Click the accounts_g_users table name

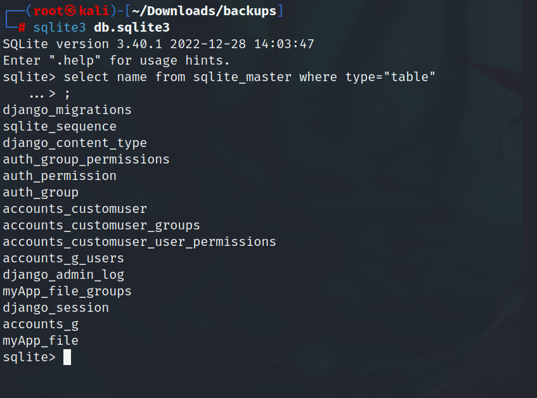point(63,259)
